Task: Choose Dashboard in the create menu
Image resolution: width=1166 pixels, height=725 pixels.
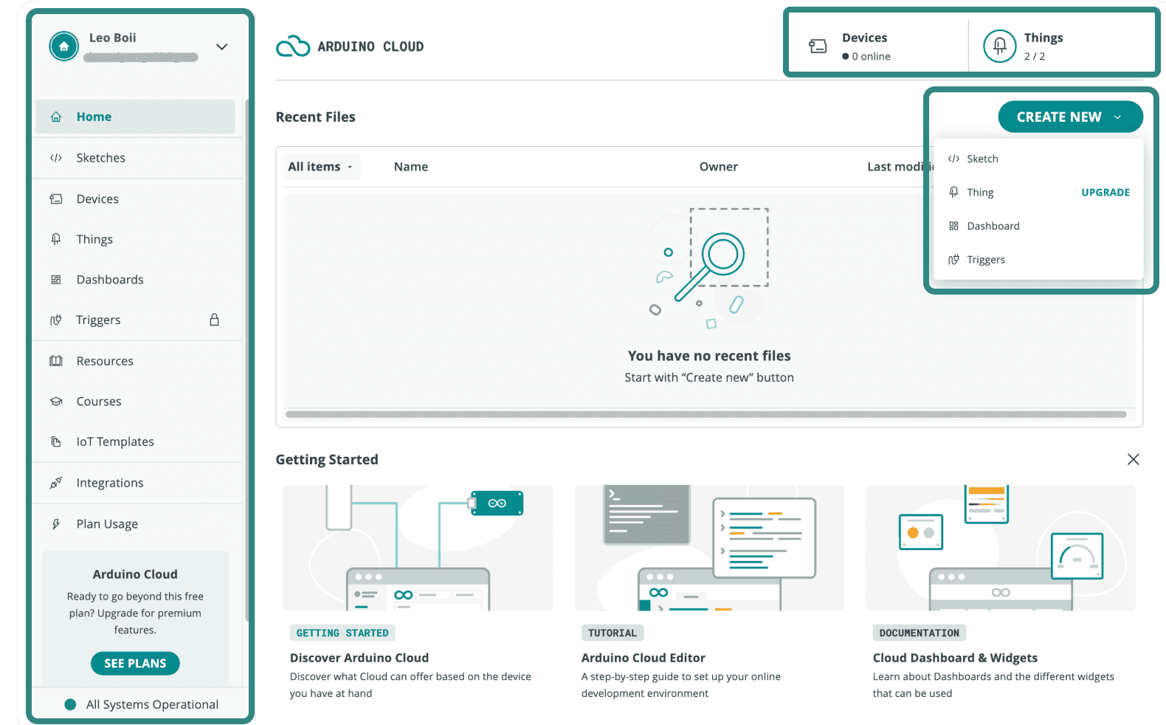Action: click(993, 226)
